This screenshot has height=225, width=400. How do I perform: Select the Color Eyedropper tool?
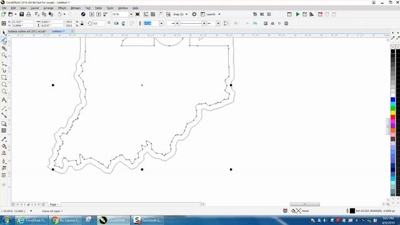pyautogui.click(x=4, y=139)
